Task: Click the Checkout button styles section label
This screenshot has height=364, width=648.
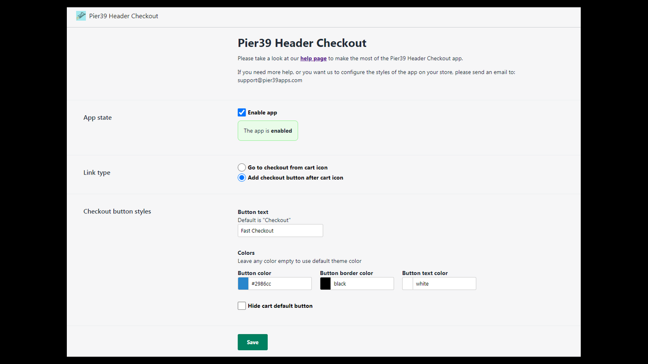Action: (117, 211)
